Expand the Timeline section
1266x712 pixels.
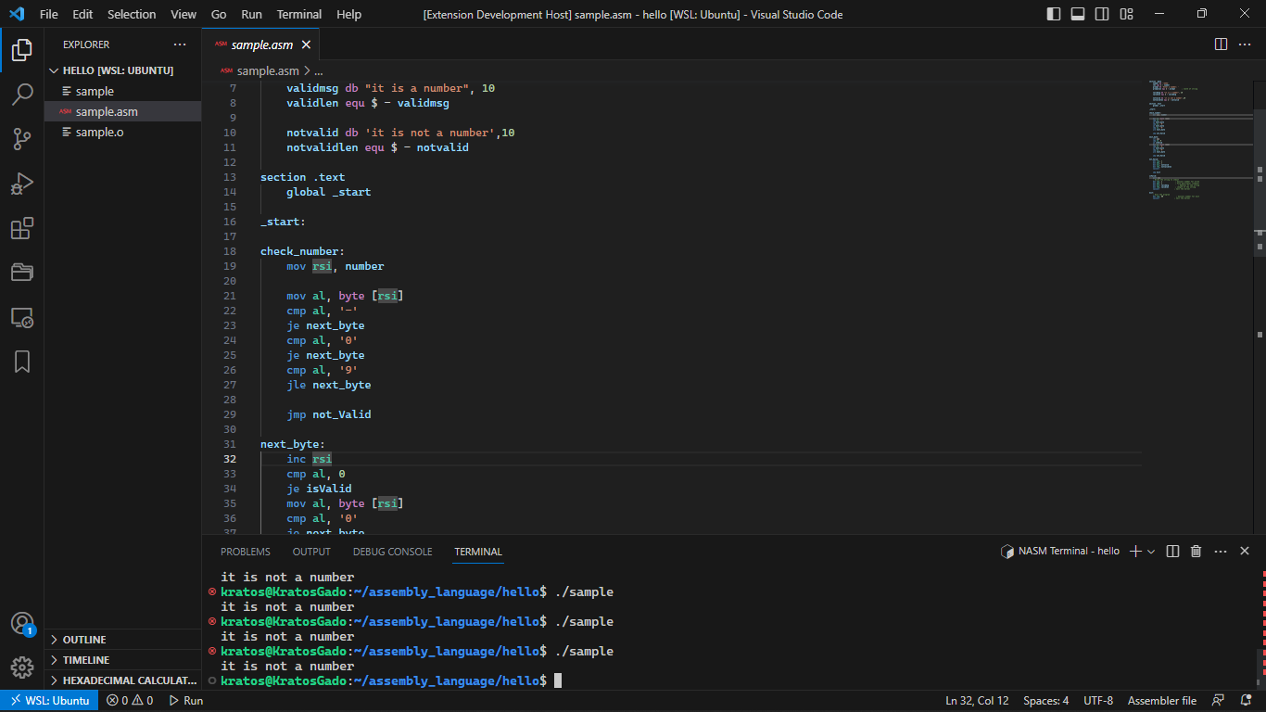(x=122, y=660)
